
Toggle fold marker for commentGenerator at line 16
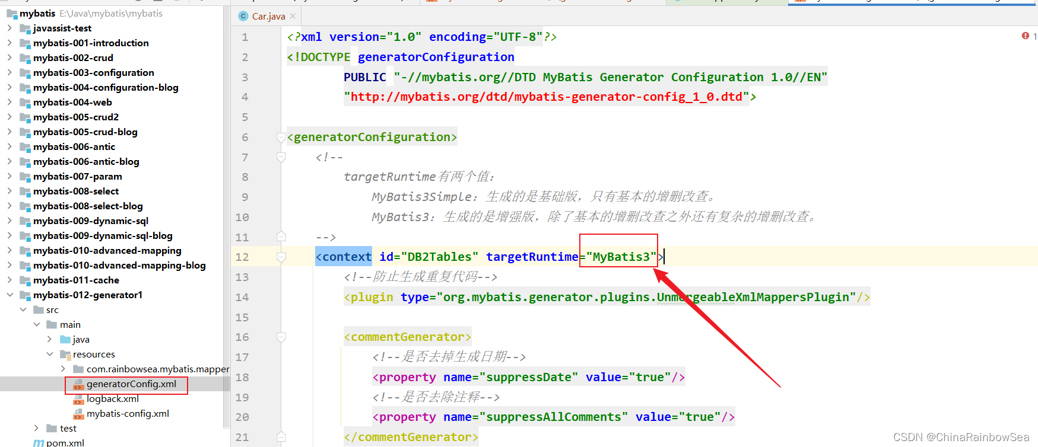(x=281, y=337)
